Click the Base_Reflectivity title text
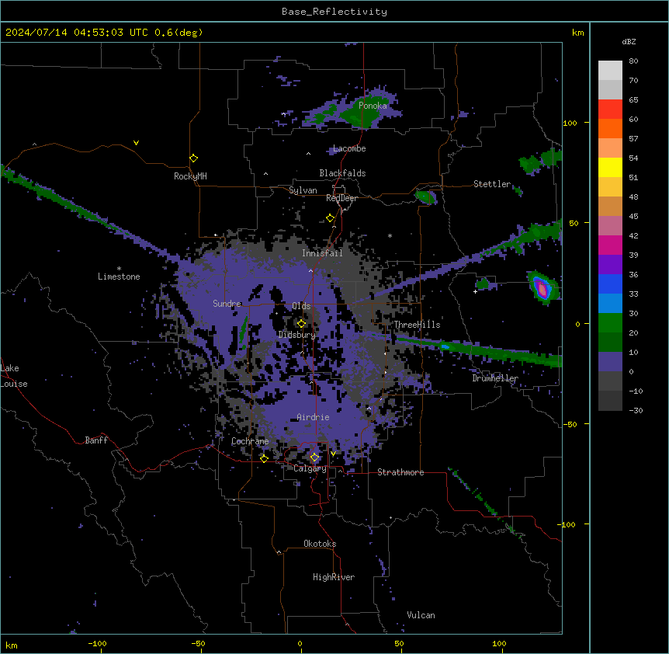 point(334,12)
